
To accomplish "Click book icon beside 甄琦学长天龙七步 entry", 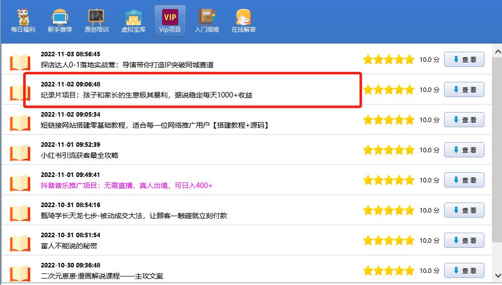I will tap(20, 213).
